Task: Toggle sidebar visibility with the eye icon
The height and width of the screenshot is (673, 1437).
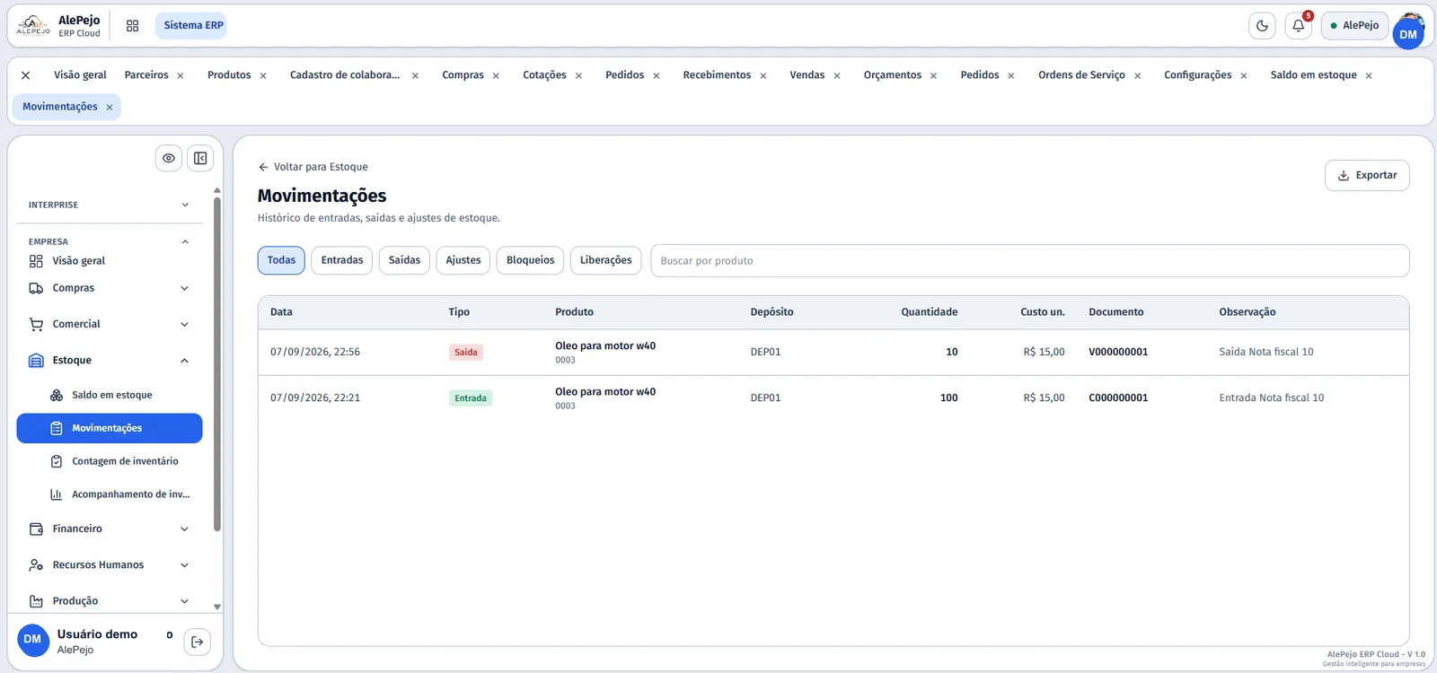Action: point(169,158)
